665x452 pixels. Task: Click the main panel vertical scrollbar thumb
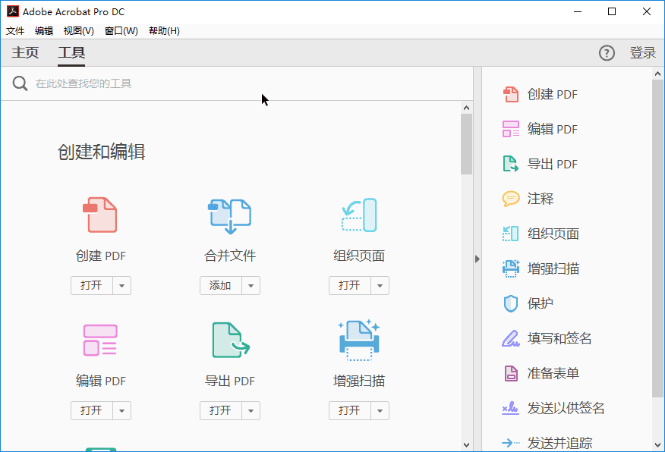tap(466, 144)
